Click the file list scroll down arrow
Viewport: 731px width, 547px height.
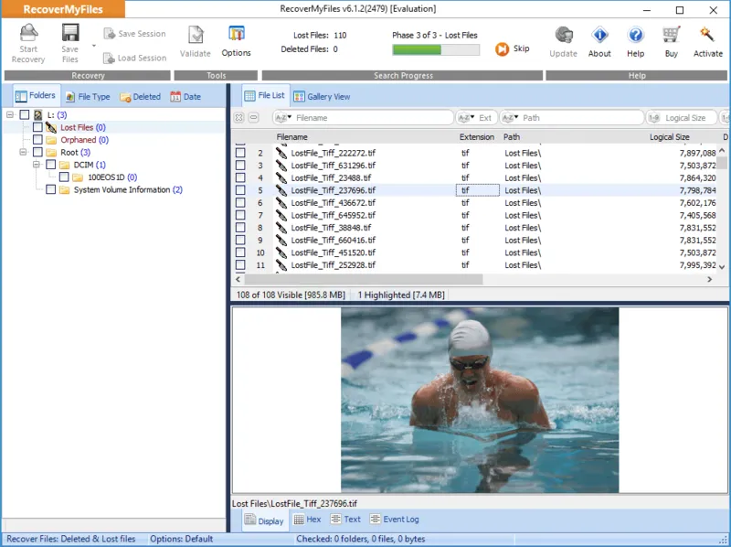coord(722,267)
